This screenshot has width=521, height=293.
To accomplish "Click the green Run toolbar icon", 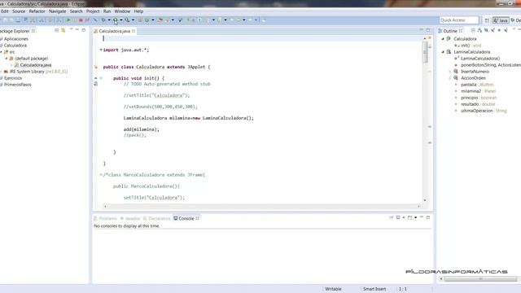I will (68, 20).
